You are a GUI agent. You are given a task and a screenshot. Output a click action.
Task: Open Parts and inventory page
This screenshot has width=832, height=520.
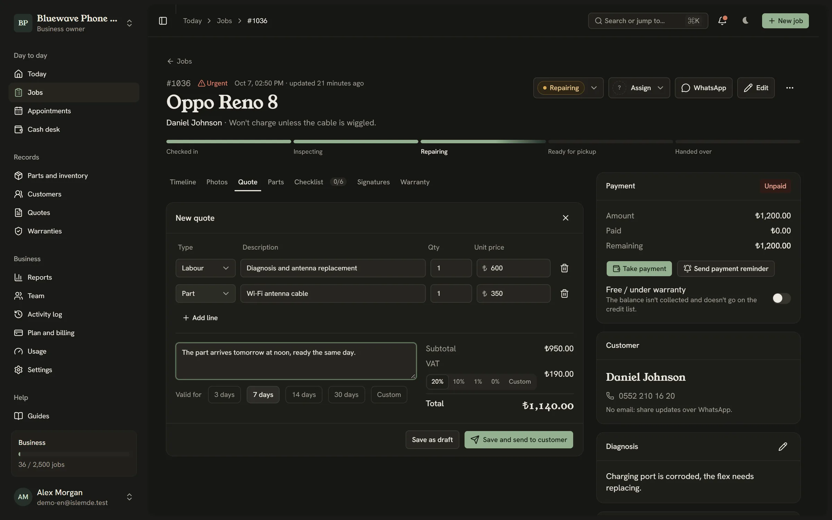pos(74,175)
